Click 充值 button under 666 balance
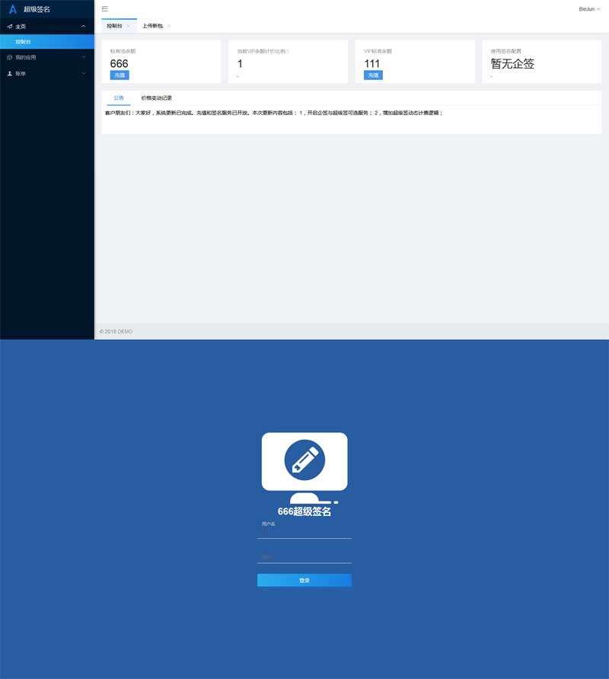609x679 pixels. pos(120,75)
